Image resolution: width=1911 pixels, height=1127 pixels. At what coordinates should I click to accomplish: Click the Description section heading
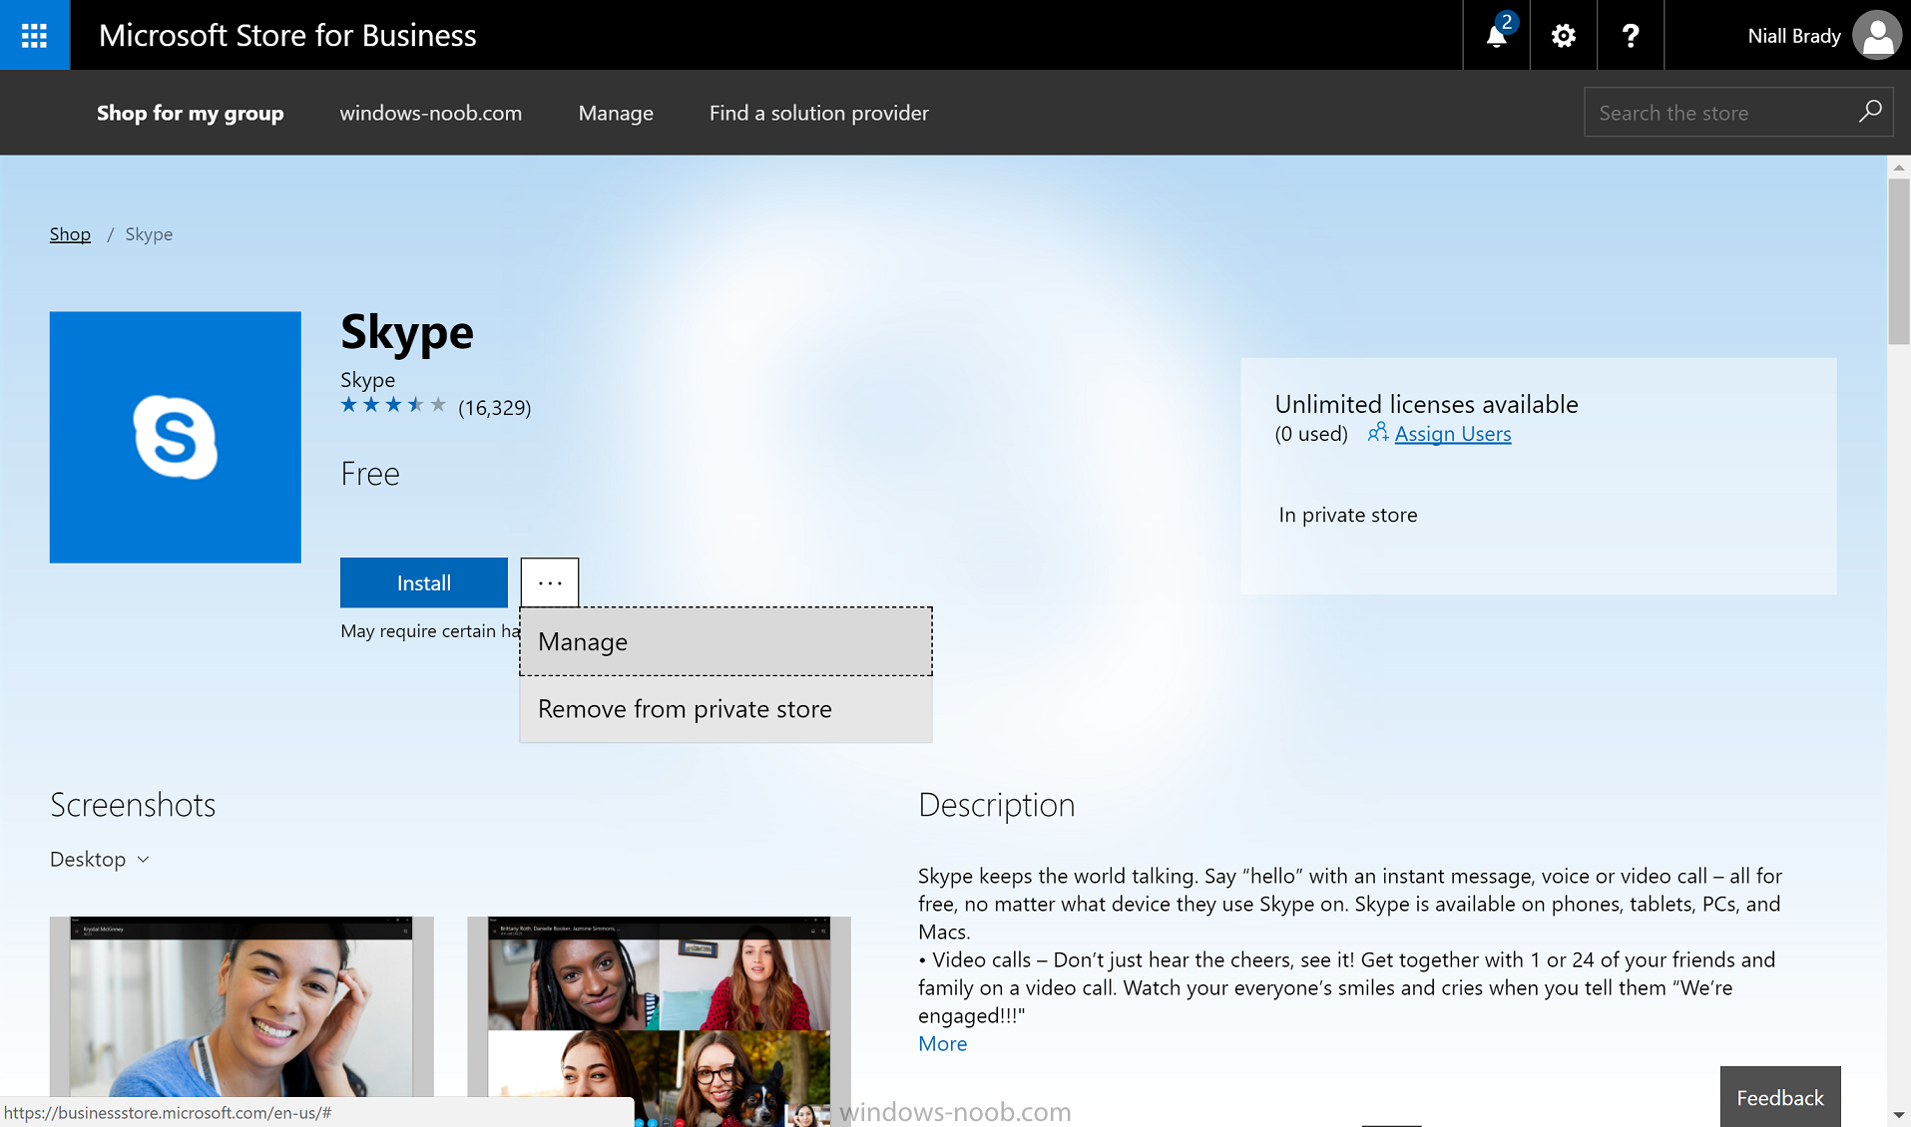coord(996,804)
